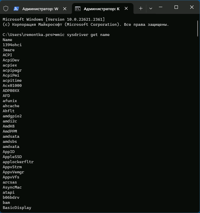Click the 'amdgpio2' driver entry
This screenshot has width=200, height=213.
pos(12,116)
